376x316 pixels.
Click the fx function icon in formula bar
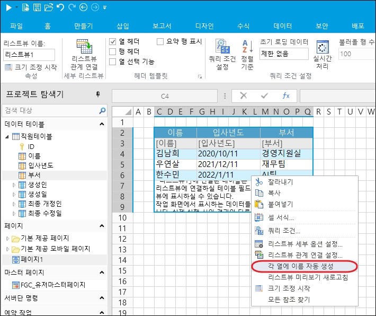pos(285,95)
